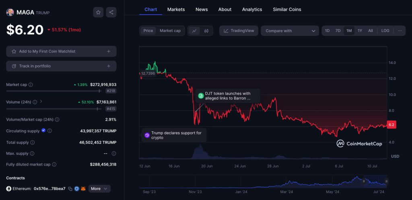Click the Volume rank progress bar
The height and width of the screenshot is (200, 412).
[x=54, y=109]
